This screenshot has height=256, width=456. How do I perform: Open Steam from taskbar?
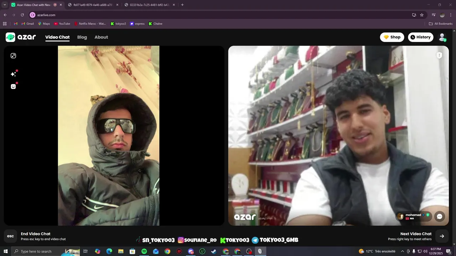(214, 251)
